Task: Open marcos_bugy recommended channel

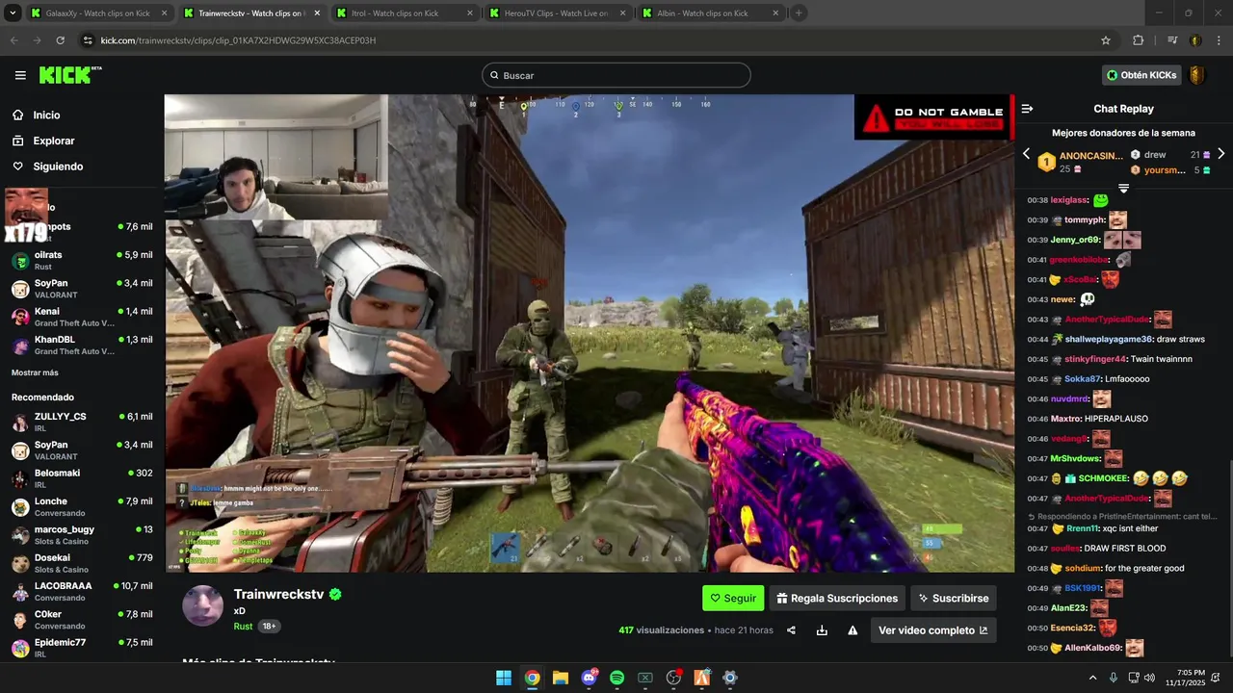Action: point(82,535)
